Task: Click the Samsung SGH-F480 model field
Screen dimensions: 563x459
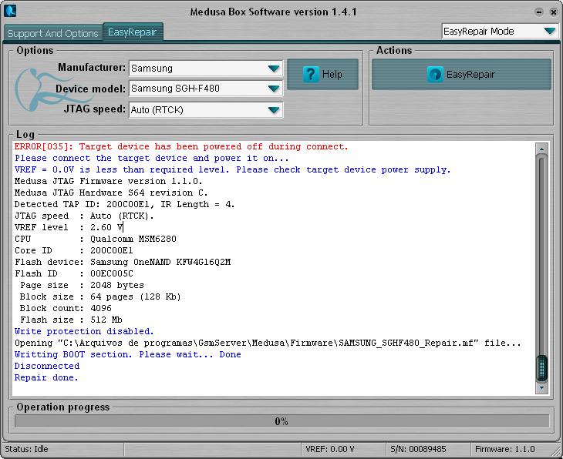Action: click(206, 89)
